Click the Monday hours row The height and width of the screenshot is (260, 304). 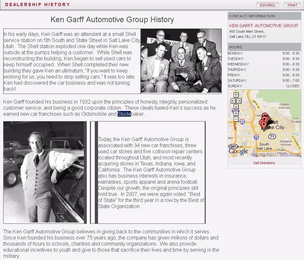click(x=264, y=53)
